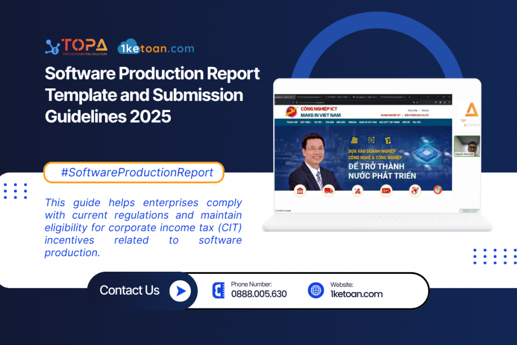Screen dimensions: 517x345
Task: Click the Nguyễn Nhật Anh video thumbnail
Action: [x=467, y=146]
